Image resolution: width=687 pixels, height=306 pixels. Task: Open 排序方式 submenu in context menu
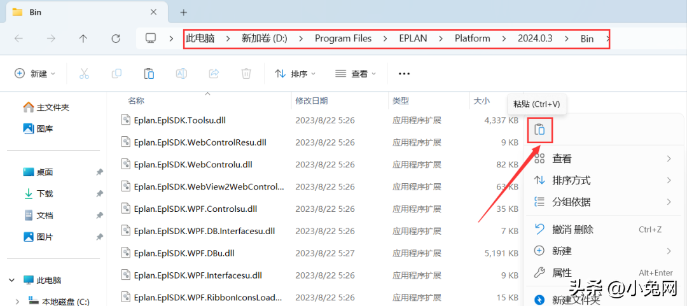point(571,180)
